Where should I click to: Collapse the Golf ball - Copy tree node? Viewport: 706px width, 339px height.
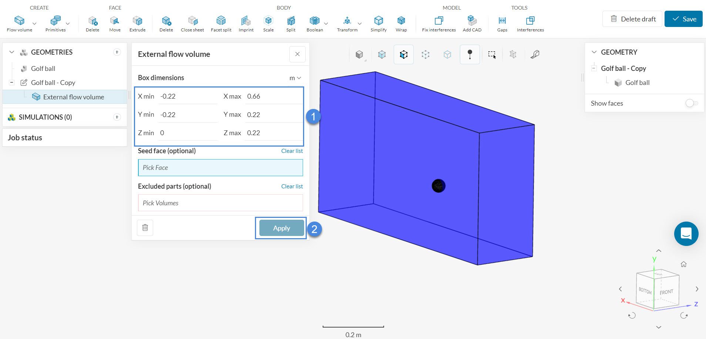(12, 83)
